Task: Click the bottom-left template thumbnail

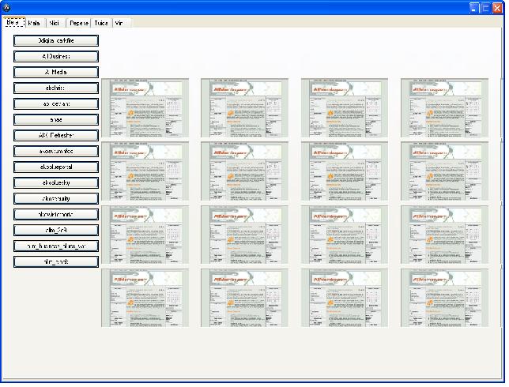Action: (x=145, y=298)
